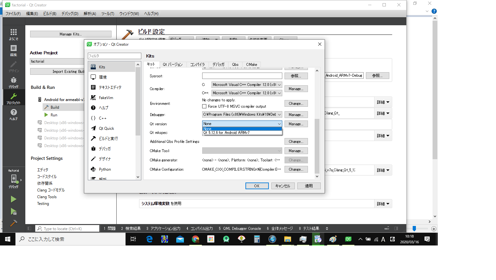Click the Type to locate search field

67,229
